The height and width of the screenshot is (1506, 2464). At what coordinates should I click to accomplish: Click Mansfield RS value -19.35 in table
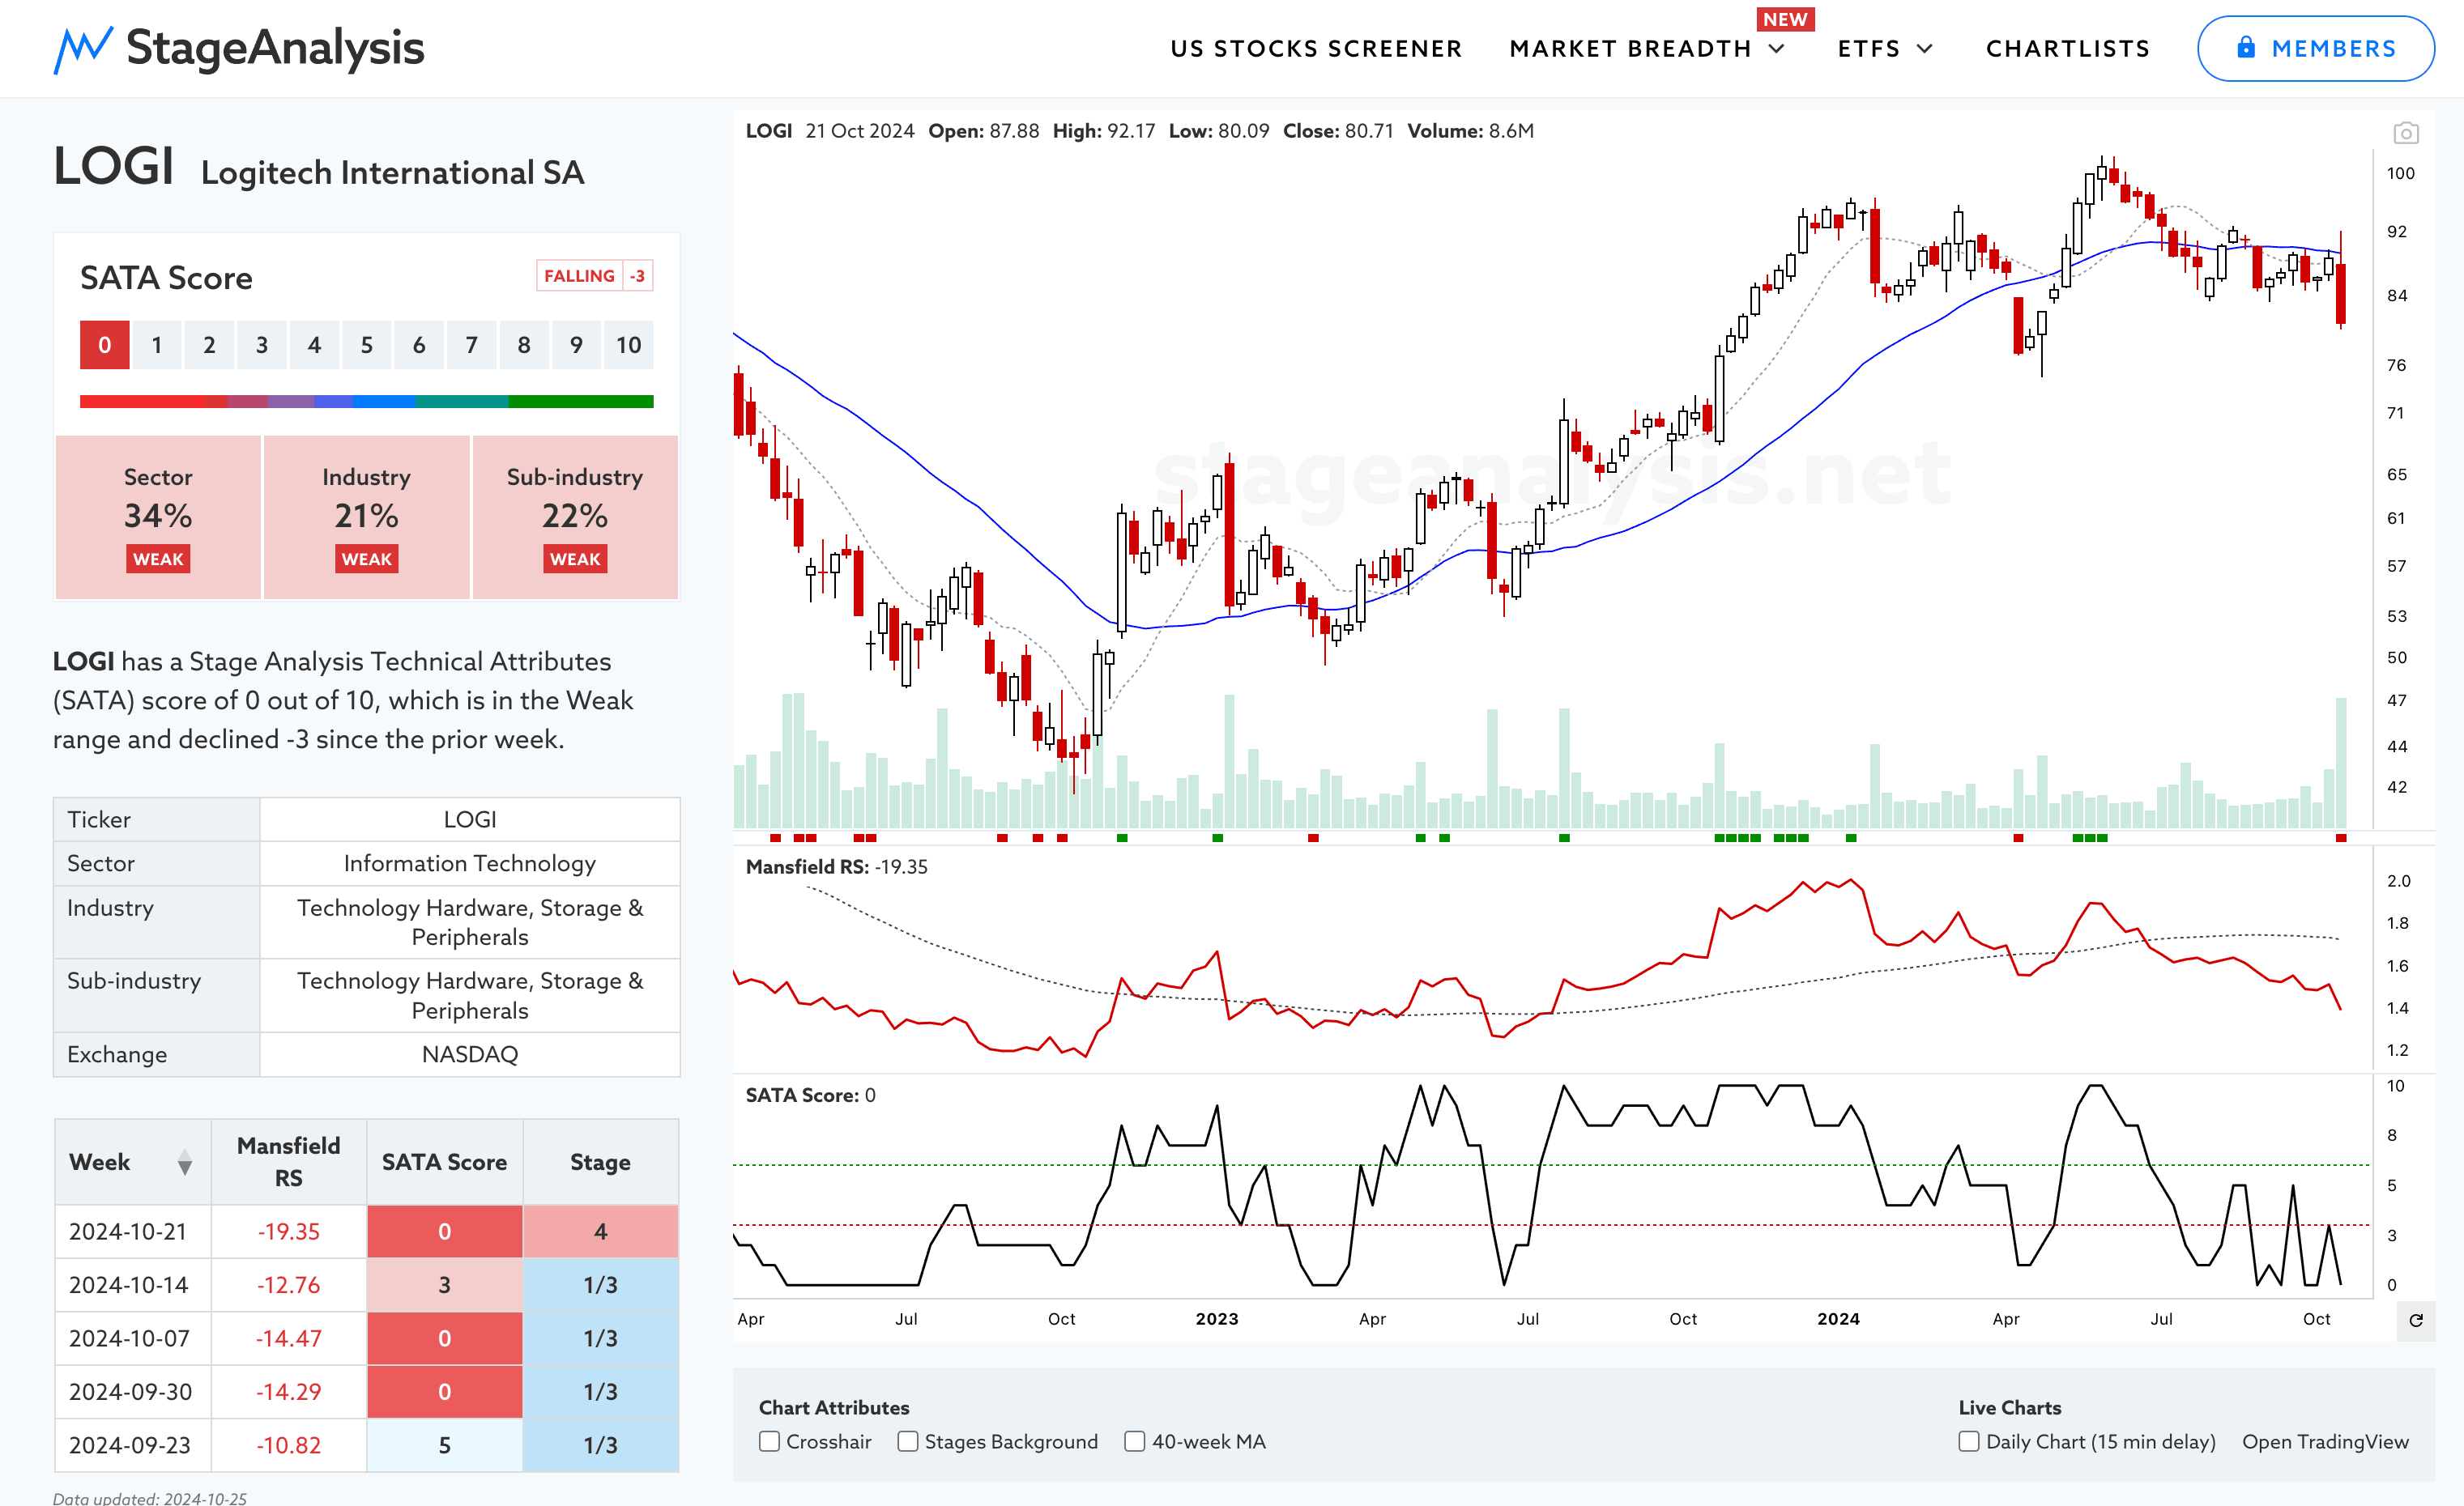tap(289, 1232)
